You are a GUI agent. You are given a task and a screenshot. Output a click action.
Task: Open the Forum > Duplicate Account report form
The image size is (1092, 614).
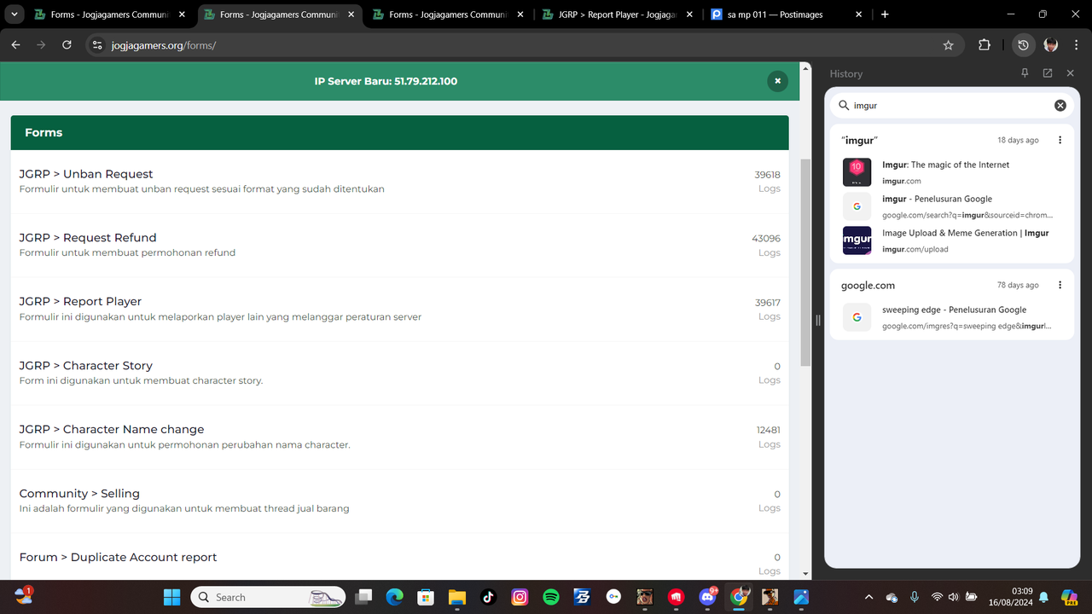118,557
